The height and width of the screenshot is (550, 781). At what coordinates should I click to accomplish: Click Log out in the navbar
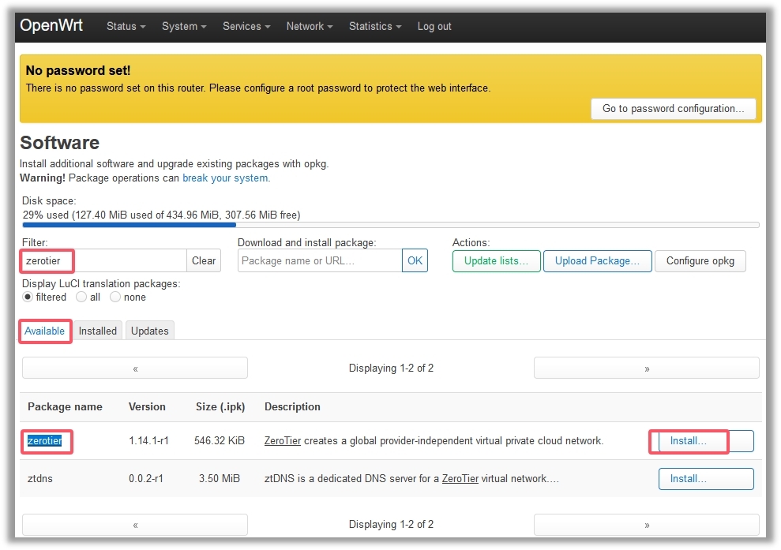pyautogui.click(x=434, y=26)
